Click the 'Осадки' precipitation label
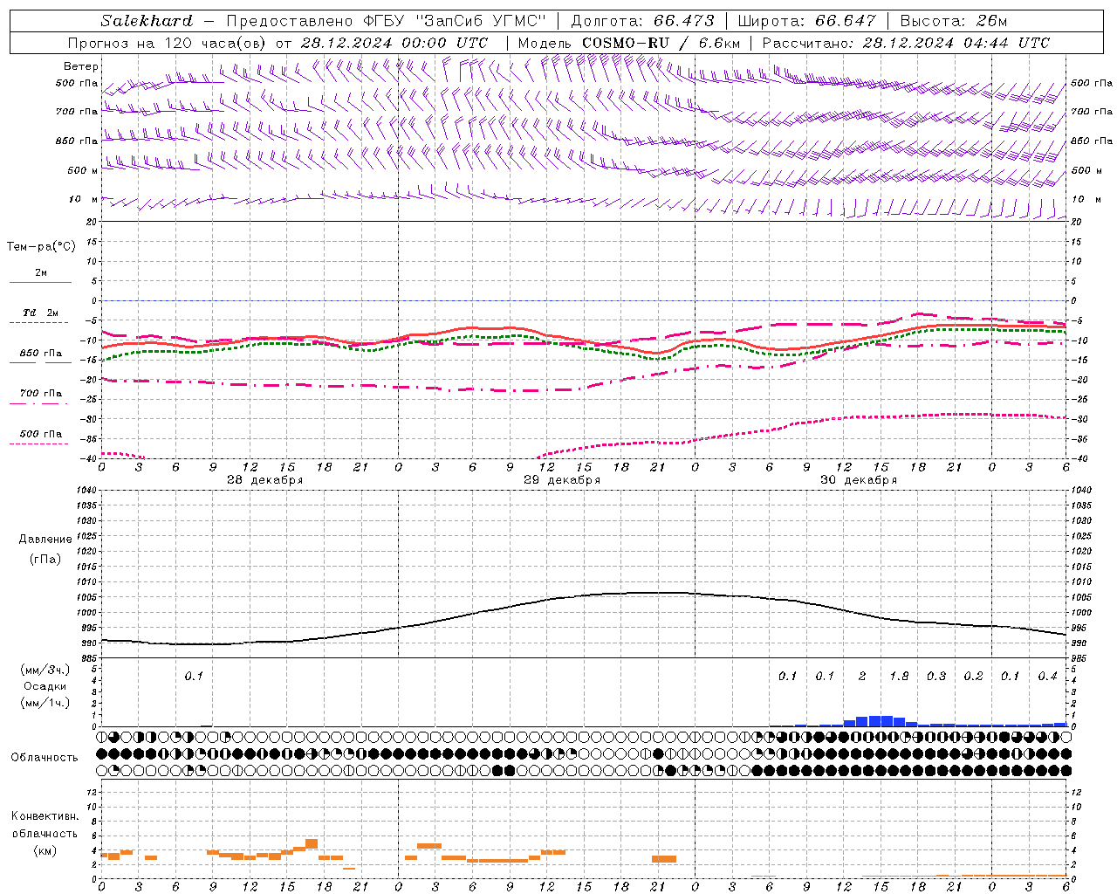Viewport: 1117px width, 894px height. click(x=45, y=686)
